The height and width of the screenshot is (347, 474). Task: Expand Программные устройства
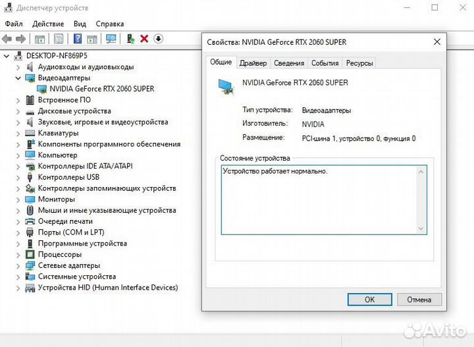pyautogui.click(x=18, y=244)
